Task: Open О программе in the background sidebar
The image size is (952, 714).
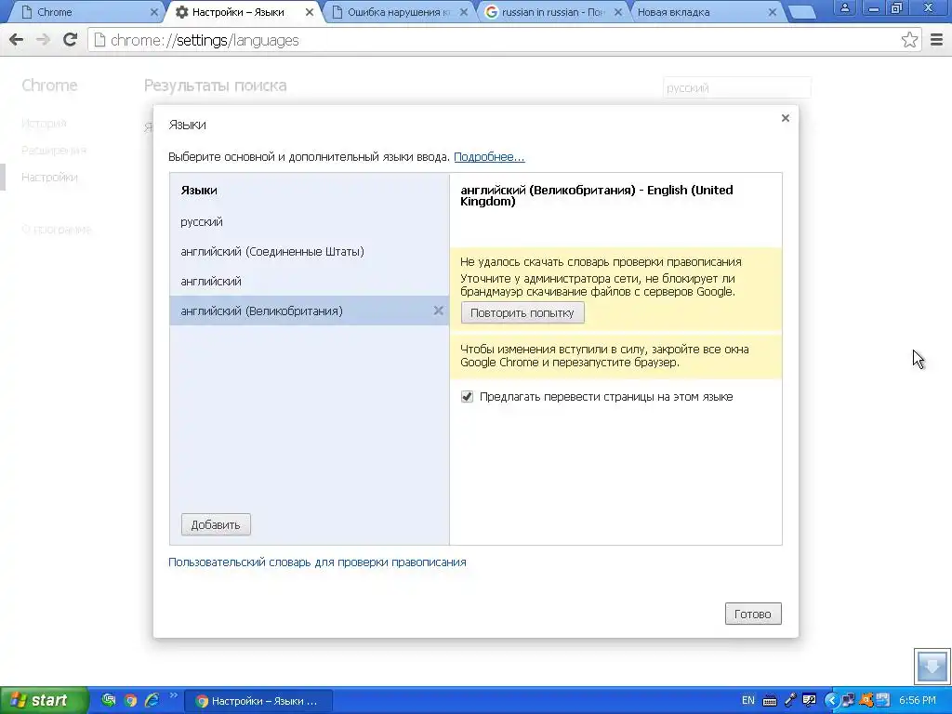Action: click(57, 230)
